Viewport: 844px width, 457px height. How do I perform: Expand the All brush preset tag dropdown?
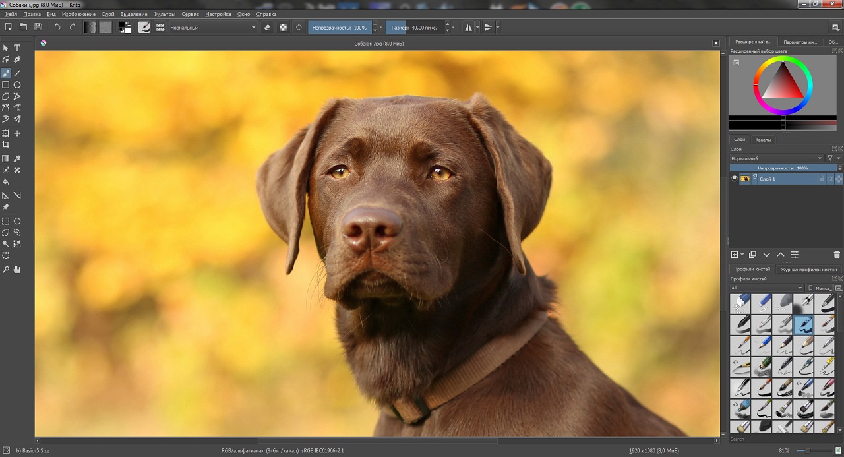(767, 288)
